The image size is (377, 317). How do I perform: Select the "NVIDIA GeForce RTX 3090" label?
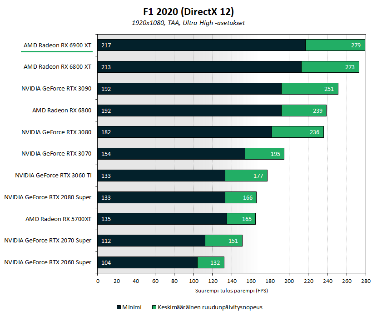tap(56, 89)
